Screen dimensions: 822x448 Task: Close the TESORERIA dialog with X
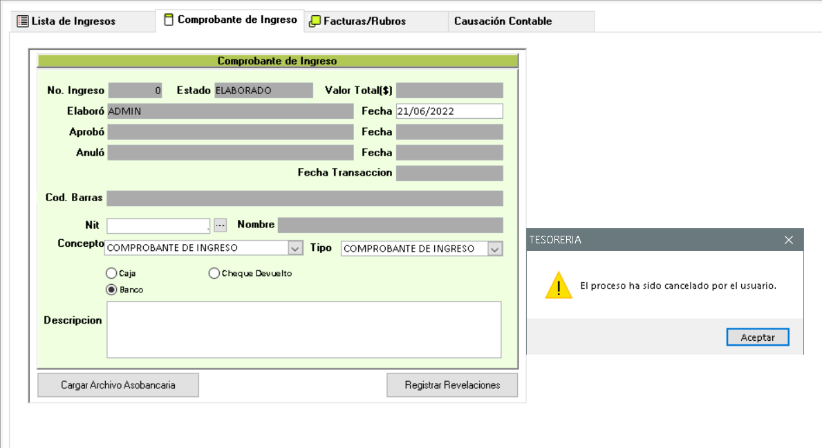[790, 240]
